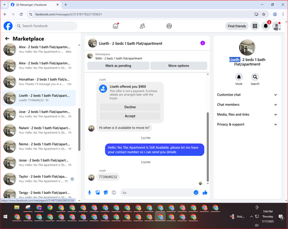Accept the $900 offer
The height and width of the screenshot is (229, 288).
point(130,116)
